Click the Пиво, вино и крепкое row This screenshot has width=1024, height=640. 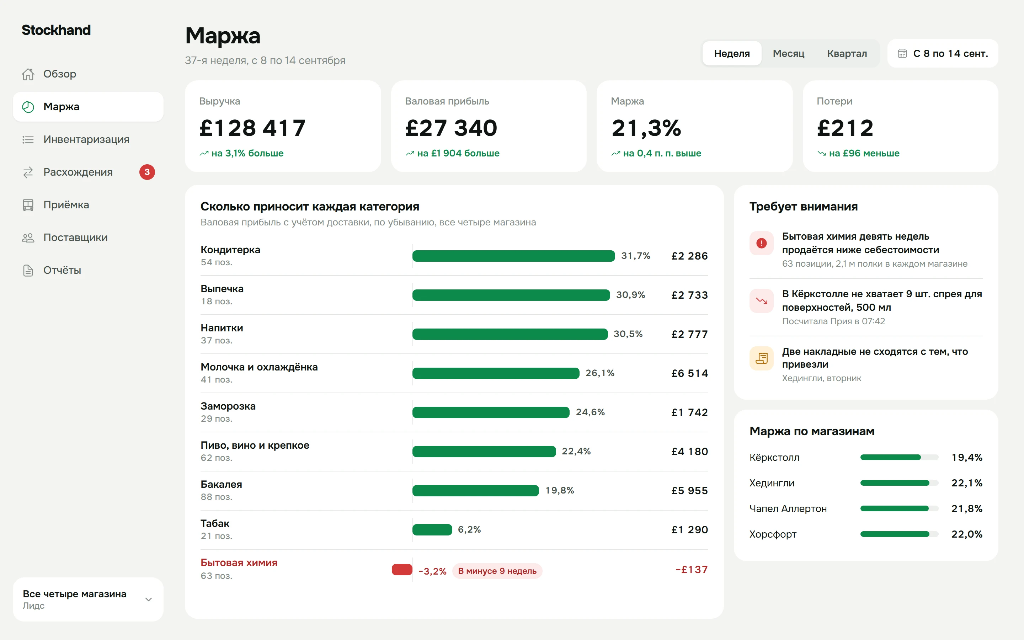pos(454,452)
